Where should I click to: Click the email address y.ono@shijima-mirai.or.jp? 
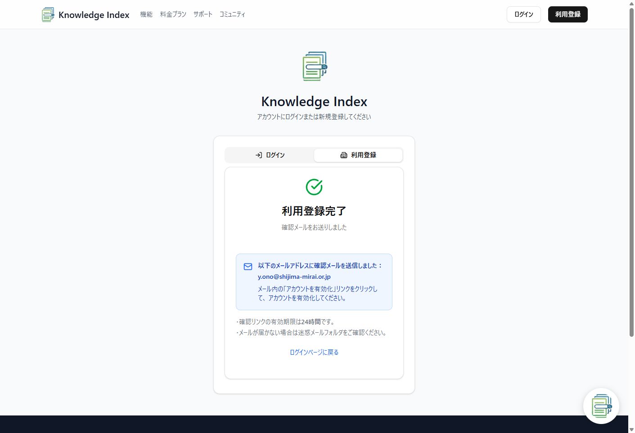coord(294,277)
